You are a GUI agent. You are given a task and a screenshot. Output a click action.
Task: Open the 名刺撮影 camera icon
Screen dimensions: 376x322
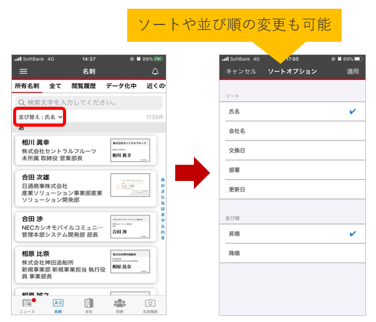[x=150, y=303]
